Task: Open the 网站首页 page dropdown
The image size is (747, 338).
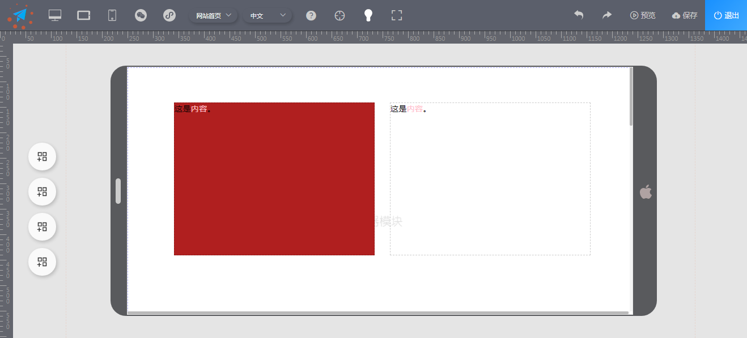Action: point(214,15)
